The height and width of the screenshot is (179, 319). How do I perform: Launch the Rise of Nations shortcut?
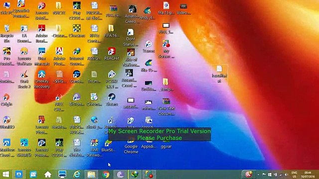tap(131, 58)
